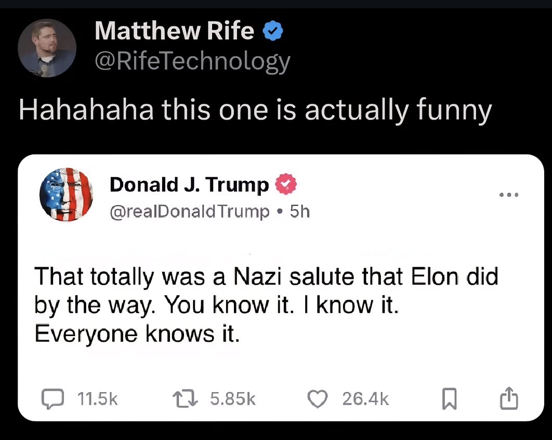Screen dimensions: 552x440
Task: Click blue verified badge beside Matthew Rife
Action: [273, 32]
